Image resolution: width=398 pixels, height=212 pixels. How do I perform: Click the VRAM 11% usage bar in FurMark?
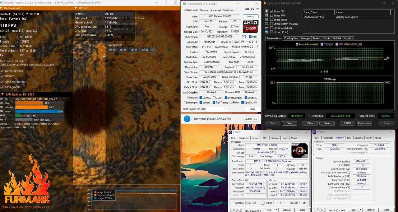coord(39,115)
